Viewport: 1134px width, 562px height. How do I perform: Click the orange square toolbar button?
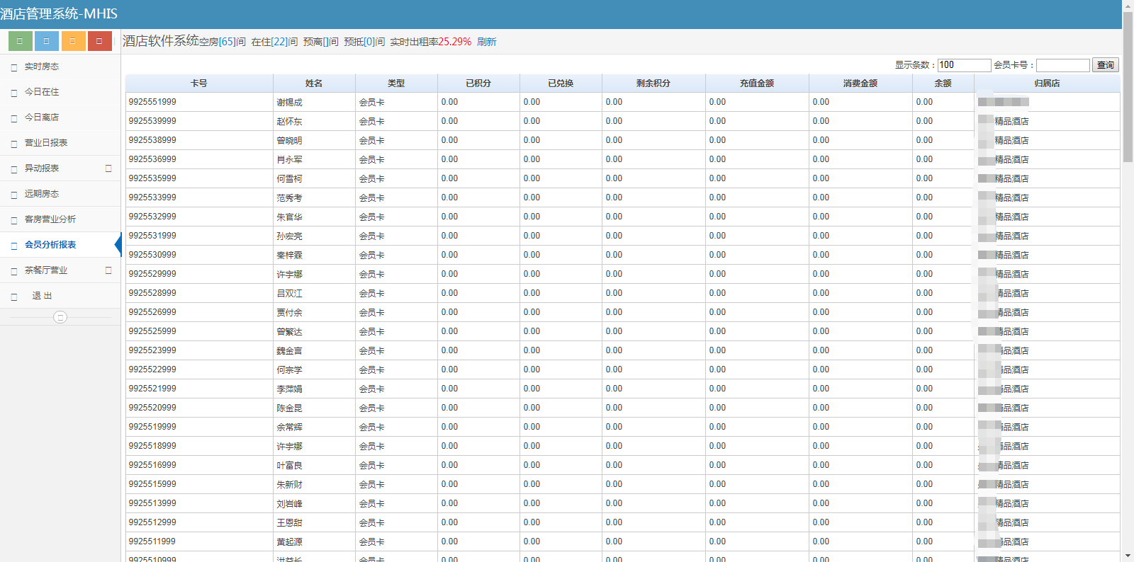(73, 41)
